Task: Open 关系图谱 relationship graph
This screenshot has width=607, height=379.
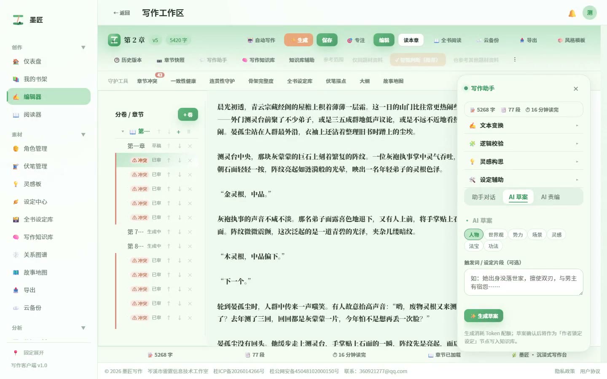Action: [48, 255]
